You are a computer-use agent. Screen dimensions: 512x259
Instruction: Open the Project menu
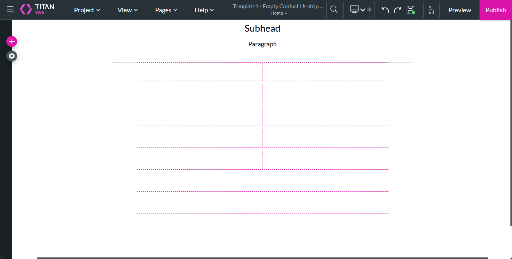pyautogui.click(x=87, y=10)
